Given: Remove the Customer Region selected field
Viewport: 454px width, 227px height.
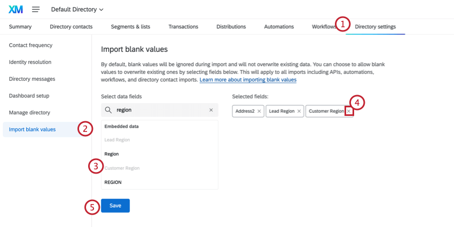Looking at the screenshot, I should [349, 111].
